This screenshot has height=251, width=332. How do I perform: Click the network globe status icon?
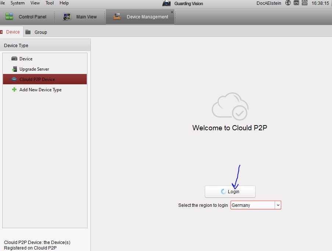tap(288, 3)
